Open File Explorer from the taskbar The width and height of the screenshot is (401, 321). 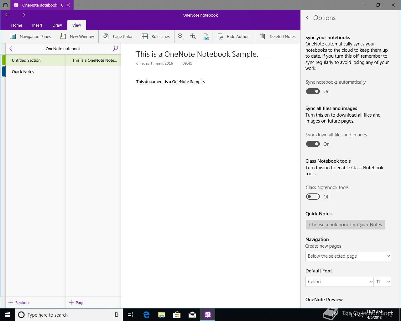(162, 315)
